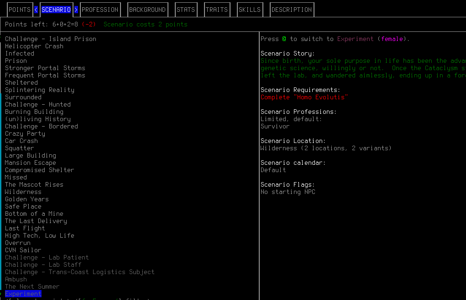466x300 pixels.
Task: Open the TRAITS tab
Action: pos(217,10)
